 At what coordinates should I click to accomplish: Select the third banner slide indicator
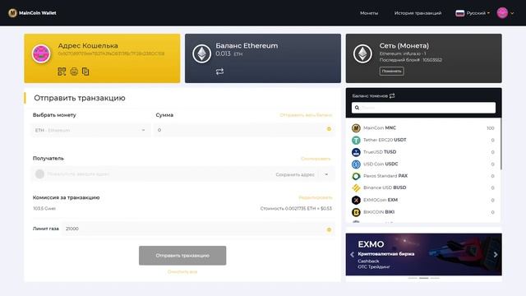point(435,278)
